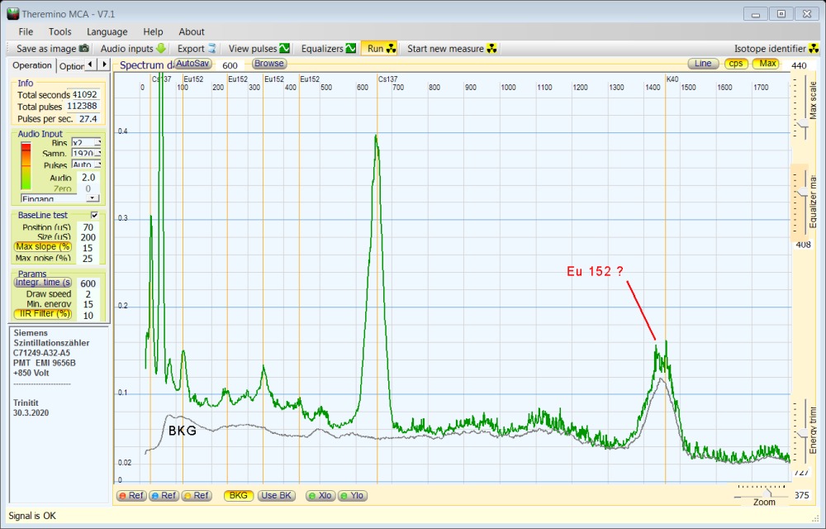Screen dimensions: 826x529
Task: Expand the Bins dropdown
Action: tap(97, 143)
